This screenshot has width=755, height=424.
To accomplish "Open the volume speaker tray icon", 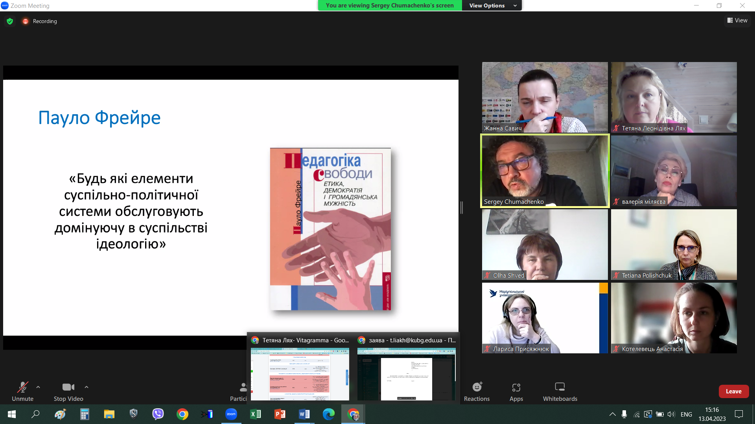I will pos(671,414).
